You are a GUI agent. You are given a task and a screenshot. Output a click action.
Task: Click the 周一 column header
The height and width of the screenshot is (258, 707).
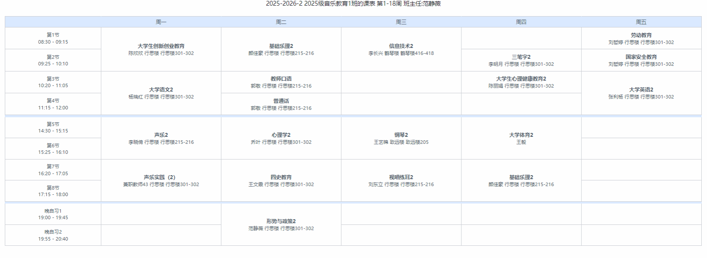point(161,22)
